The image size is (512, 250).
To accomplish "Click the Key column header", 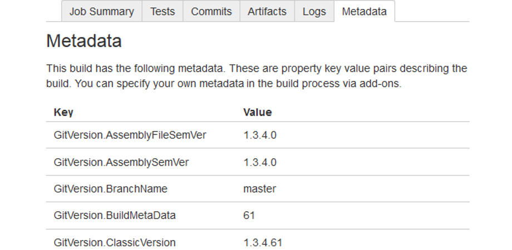I will click(x=63, y=112).
